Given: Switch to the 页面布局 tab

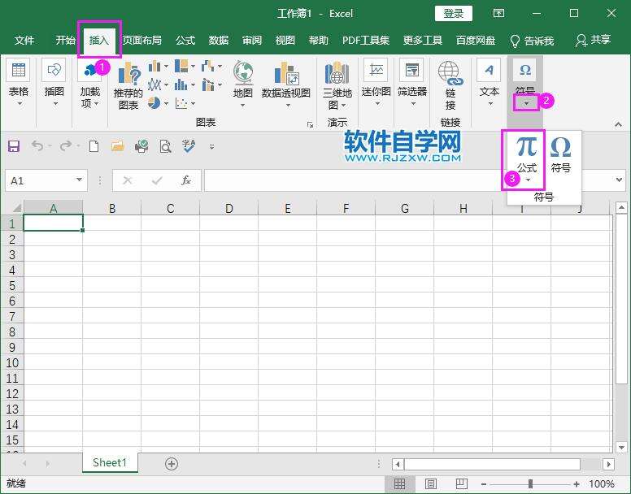Looking at the screenshot, I should pos(142,40).
